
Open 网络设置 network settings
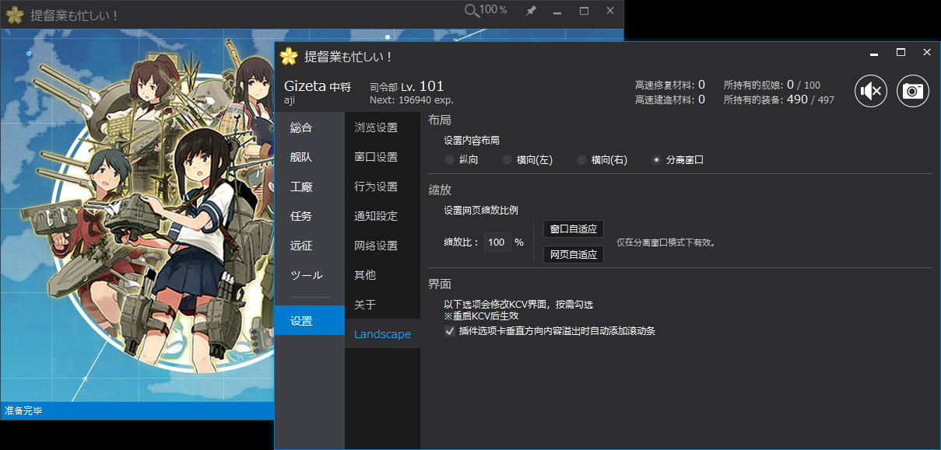[x=382, y=246]
